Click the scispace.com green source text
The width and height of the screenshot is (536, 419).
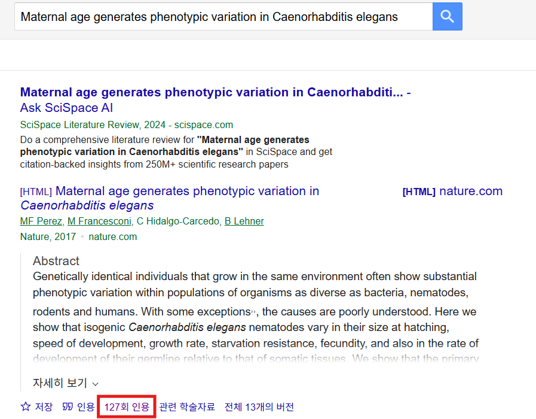(x=203, y=125)
